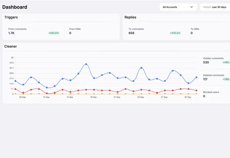Click the Dashboard heading
The image size is (230, 158).
(x=15, y=7)
